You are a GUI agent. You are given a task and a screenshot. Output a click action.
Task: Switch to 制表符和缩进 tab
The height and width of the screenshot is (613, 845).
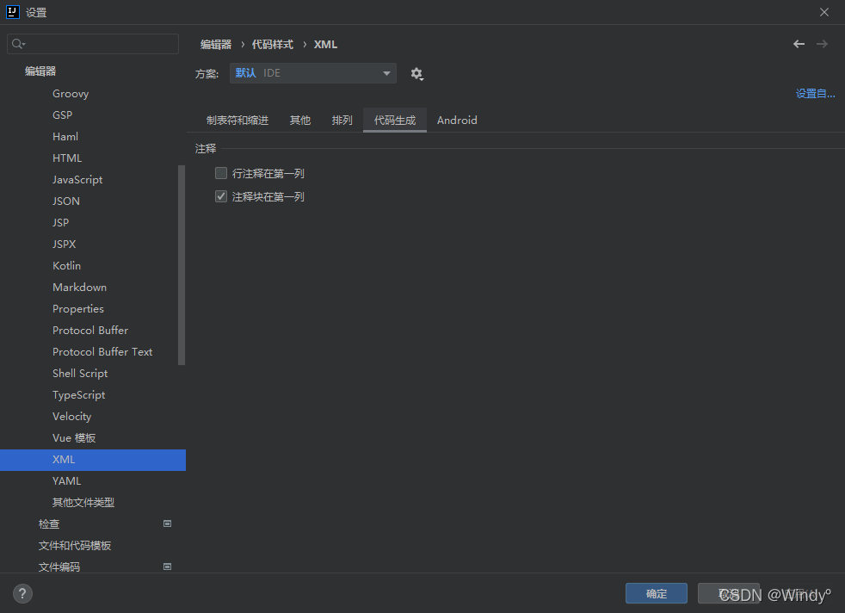coord(237,121)
